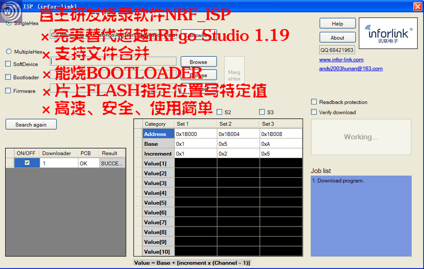The image size is (424, 269).
Task: Click the ON/OFF column header
Action: coord(27,153)
